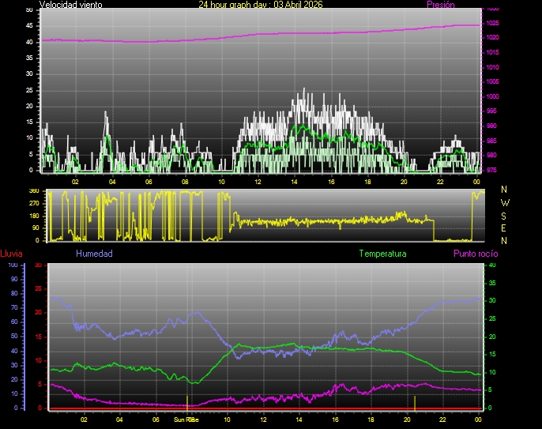Click the 360 wind direction axis value
This screenshot has width=542, height=429.
click(34, 191)
